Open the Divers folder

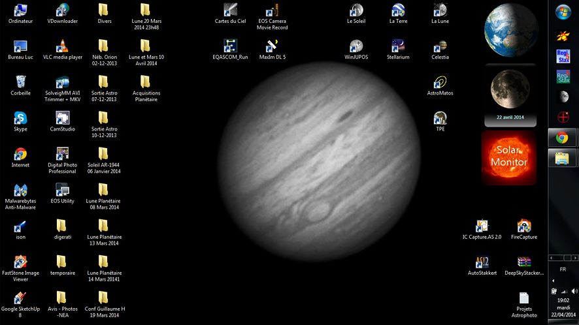pos(104,14)
